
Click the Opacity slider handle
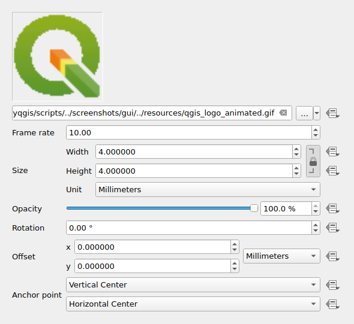254,208
